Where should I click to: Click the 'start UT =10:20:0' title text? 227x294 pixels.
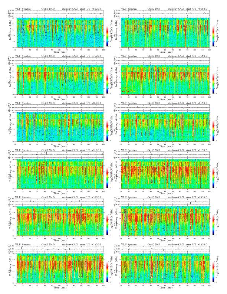[x=91, y=197]
